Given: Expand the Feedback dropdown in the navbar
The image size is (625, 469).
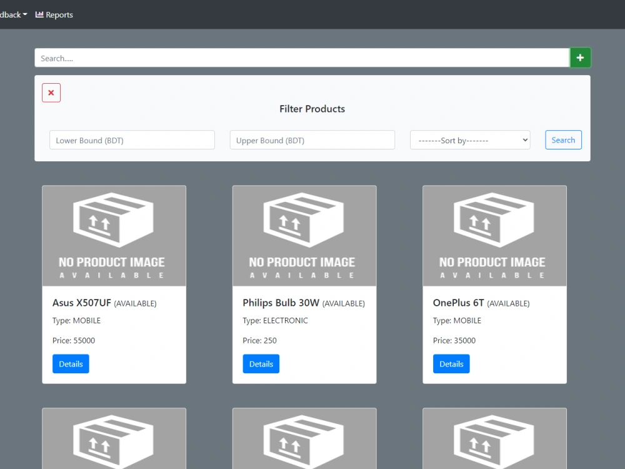Looking at the screenshot, I should click(11, 14).
